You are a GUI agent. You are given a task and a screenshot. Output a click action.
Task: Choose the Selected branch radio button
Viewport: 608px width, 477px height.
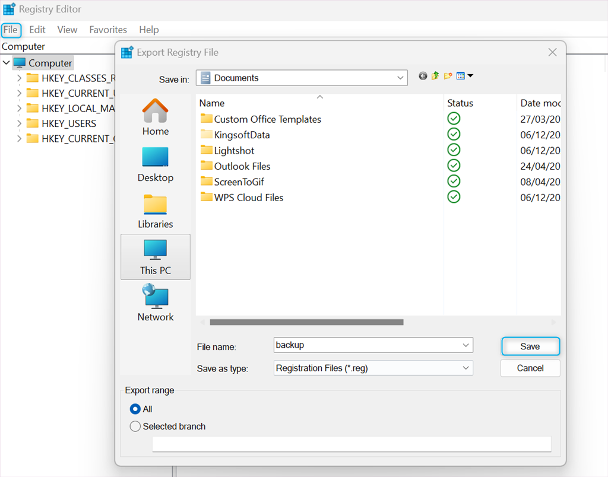135,426
